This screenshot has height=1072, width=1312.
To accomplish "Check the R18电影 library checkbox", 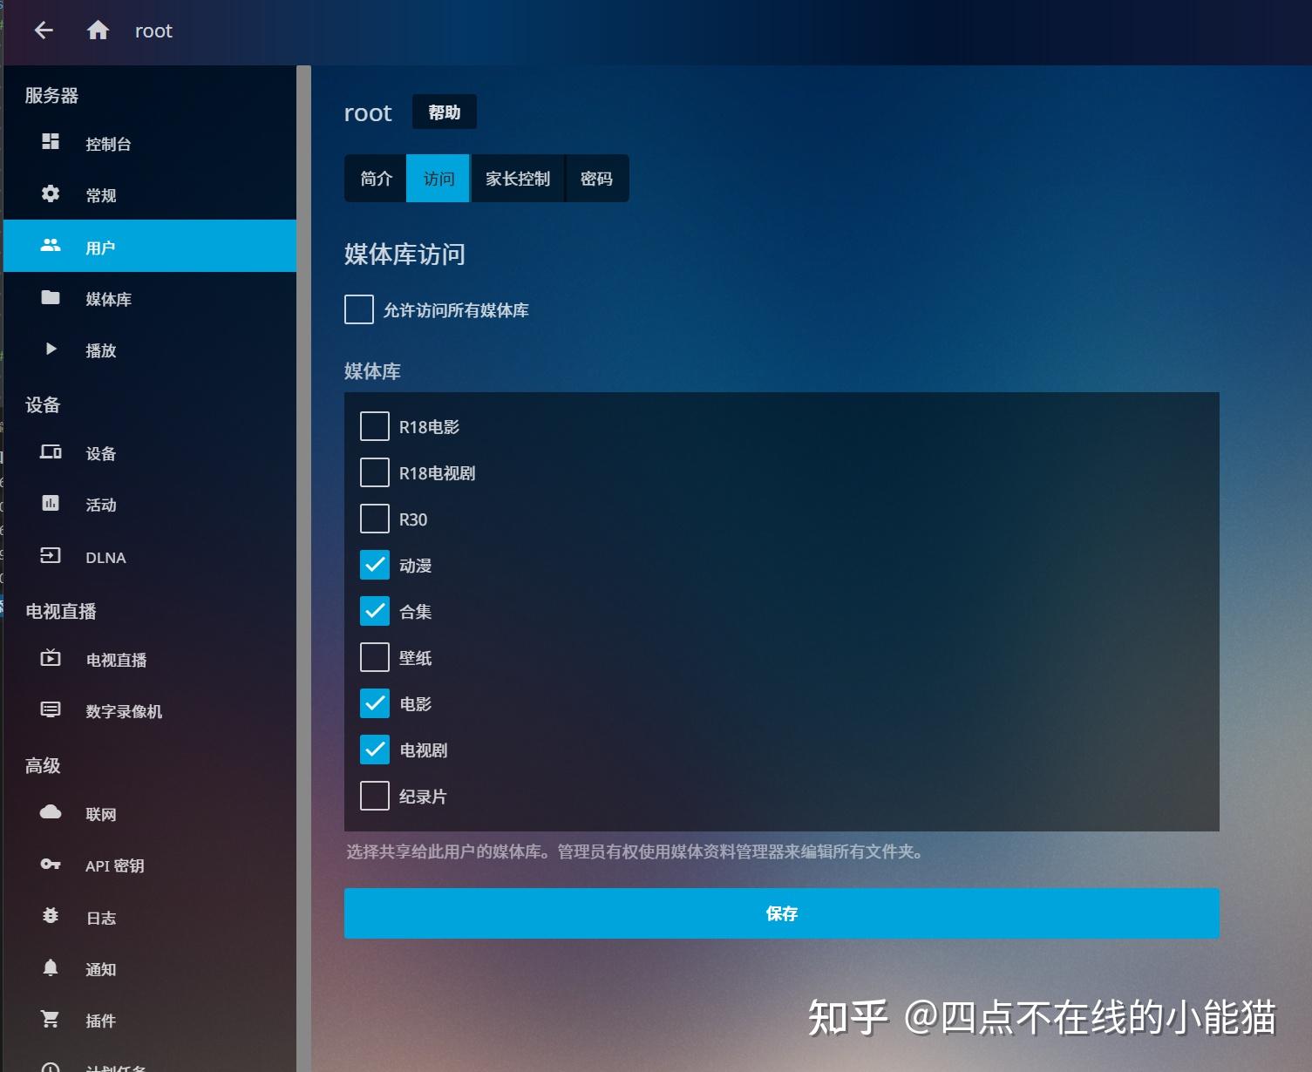I will point(374,426).
